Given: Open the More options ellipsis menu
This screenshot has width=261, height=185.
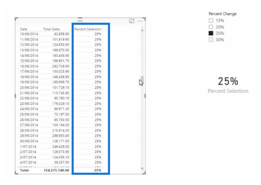Looking at the screenshot, I should pos(140,21).
